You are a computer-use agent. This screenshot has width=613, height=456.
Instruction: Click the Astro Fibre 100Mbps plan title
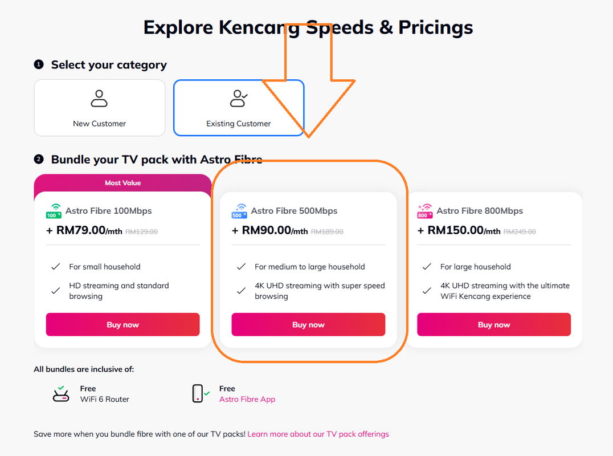109,211
